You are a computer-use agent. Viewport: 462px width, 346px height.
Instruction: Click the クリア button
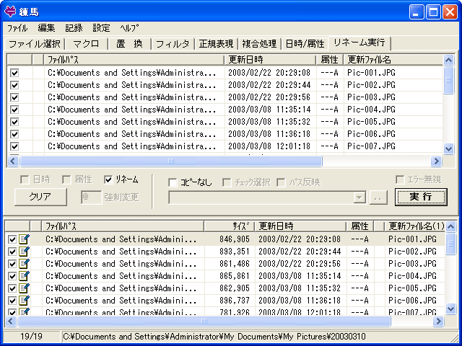click(40, 197)
